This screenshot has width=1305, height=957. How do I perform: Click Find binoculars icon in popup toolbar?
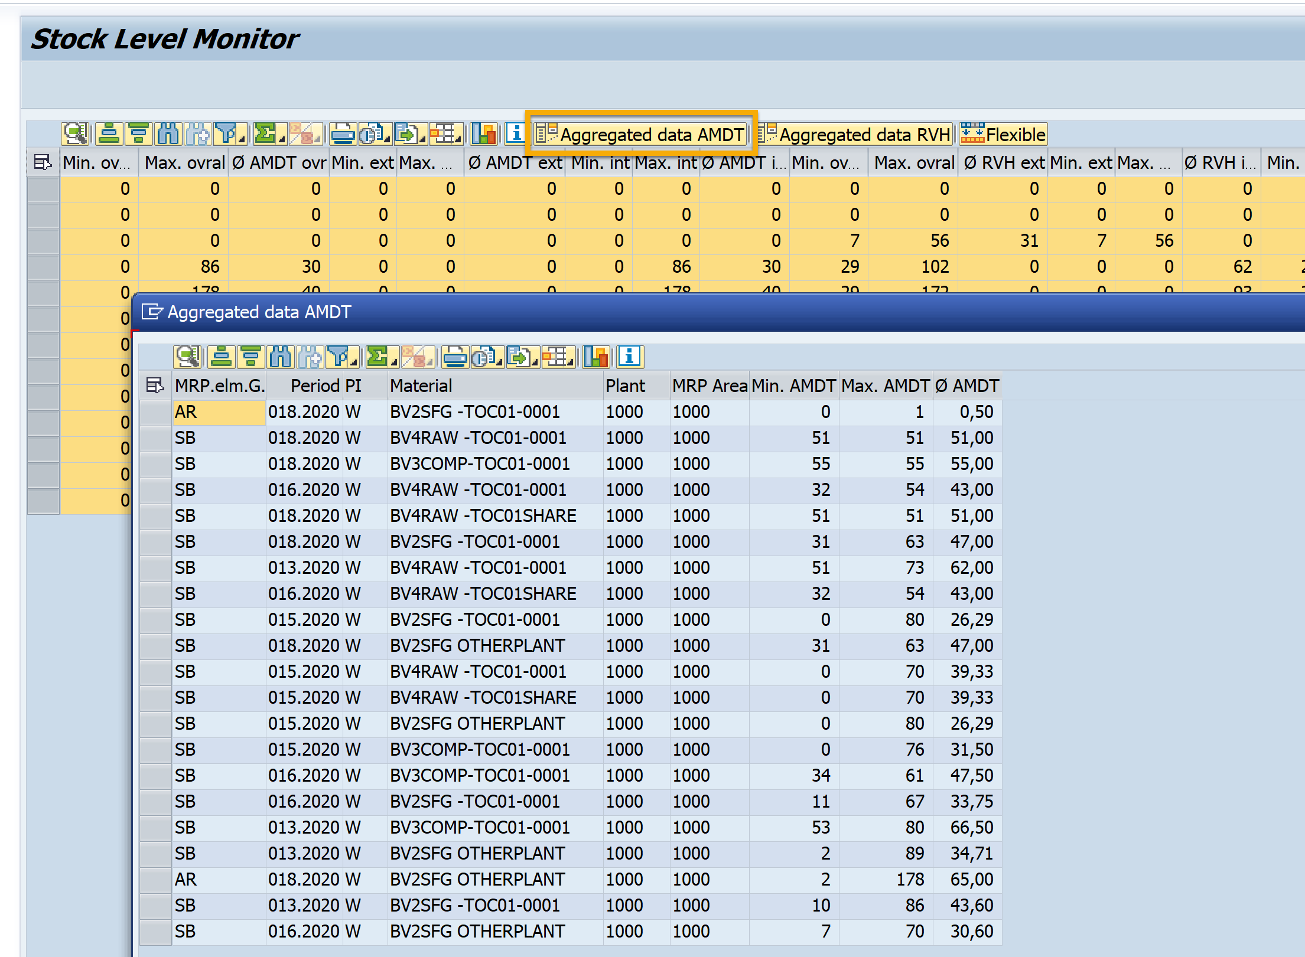point(280,357)
